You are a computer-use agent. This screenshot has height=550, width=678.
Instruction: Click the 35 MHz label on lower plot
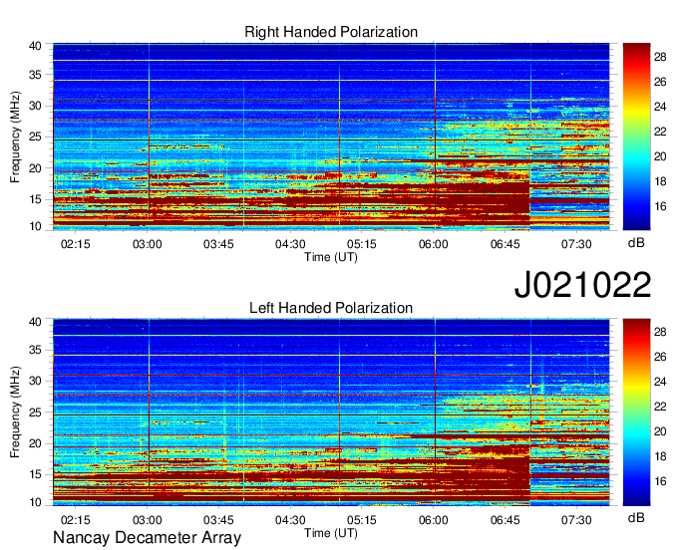[x=35, y=350]
